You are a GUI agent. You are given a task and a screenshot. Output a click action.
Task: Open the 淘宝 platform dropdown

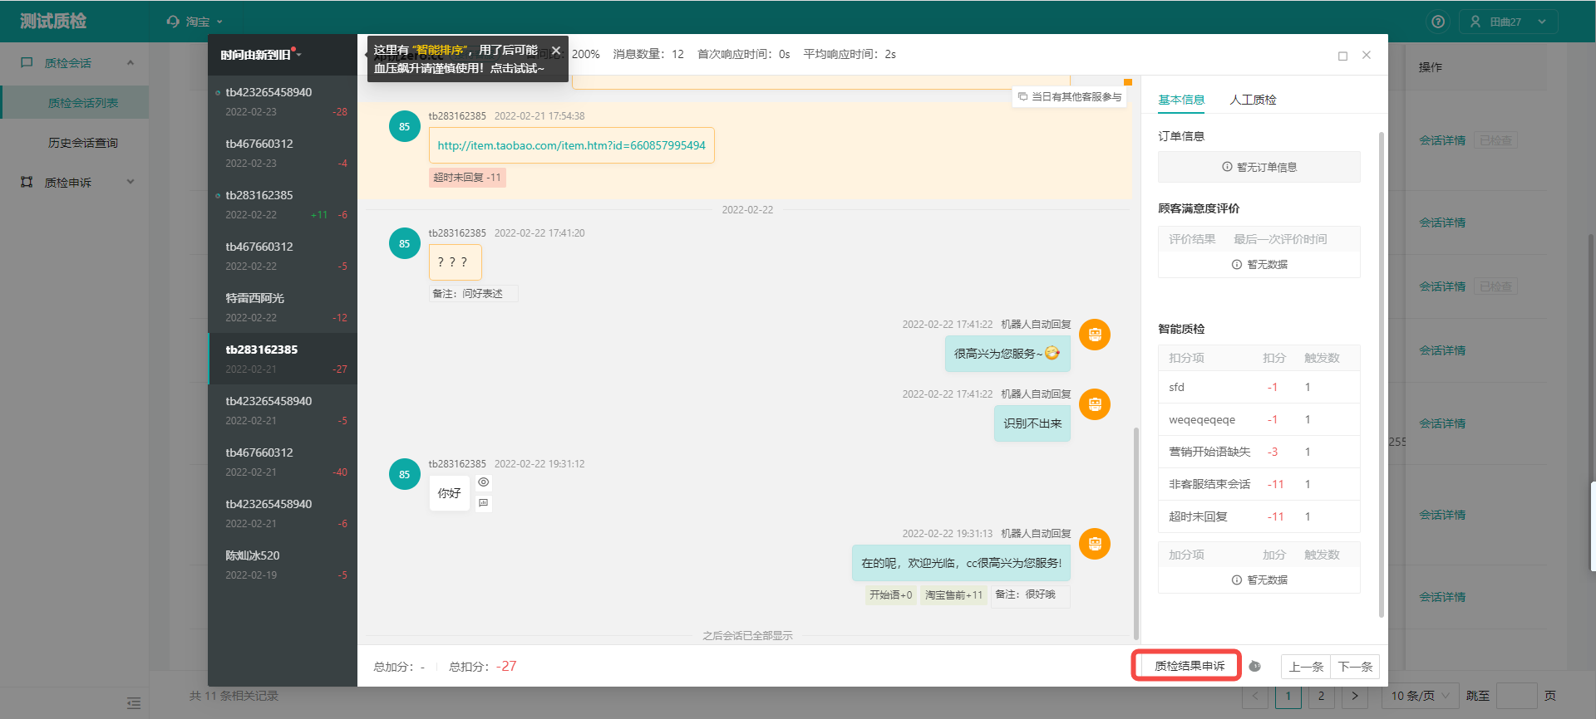tap(196, 22)
